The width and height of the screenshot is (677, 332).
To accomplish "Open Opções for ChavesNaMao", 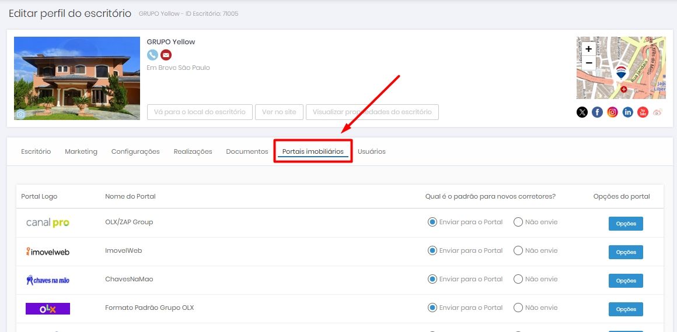I will click(626, 281).
